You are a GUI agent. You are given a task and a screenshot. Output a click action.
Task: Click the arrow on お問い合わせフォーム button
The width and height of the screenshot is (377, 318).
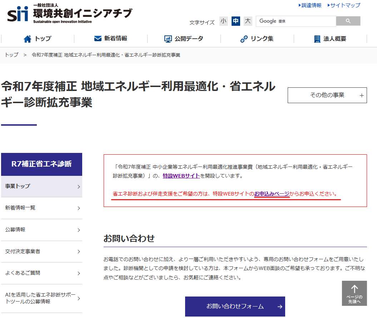280,307
